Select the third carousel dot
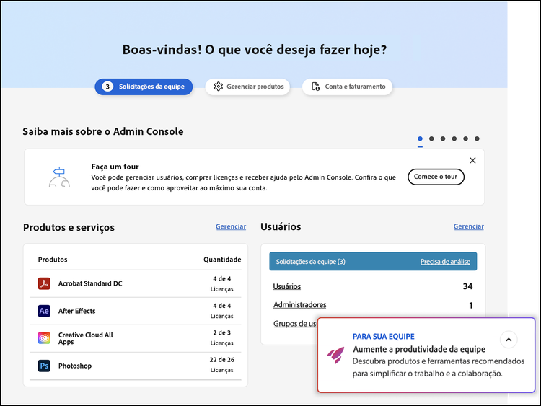Screen dimensions: 541x406 (x=443, y=138)
